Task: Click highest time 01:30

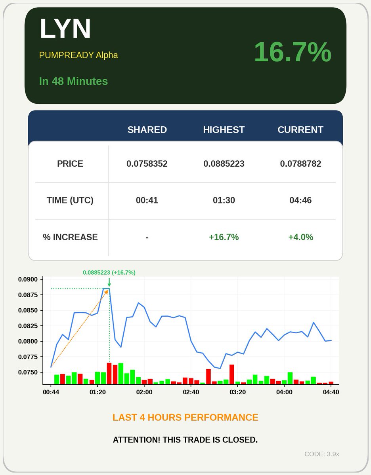Action: (x=224, y=200)
